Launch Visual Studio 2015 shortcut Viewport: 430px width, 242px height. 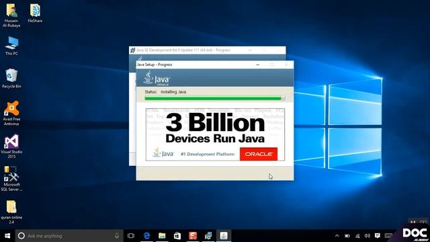pos(11,147)
